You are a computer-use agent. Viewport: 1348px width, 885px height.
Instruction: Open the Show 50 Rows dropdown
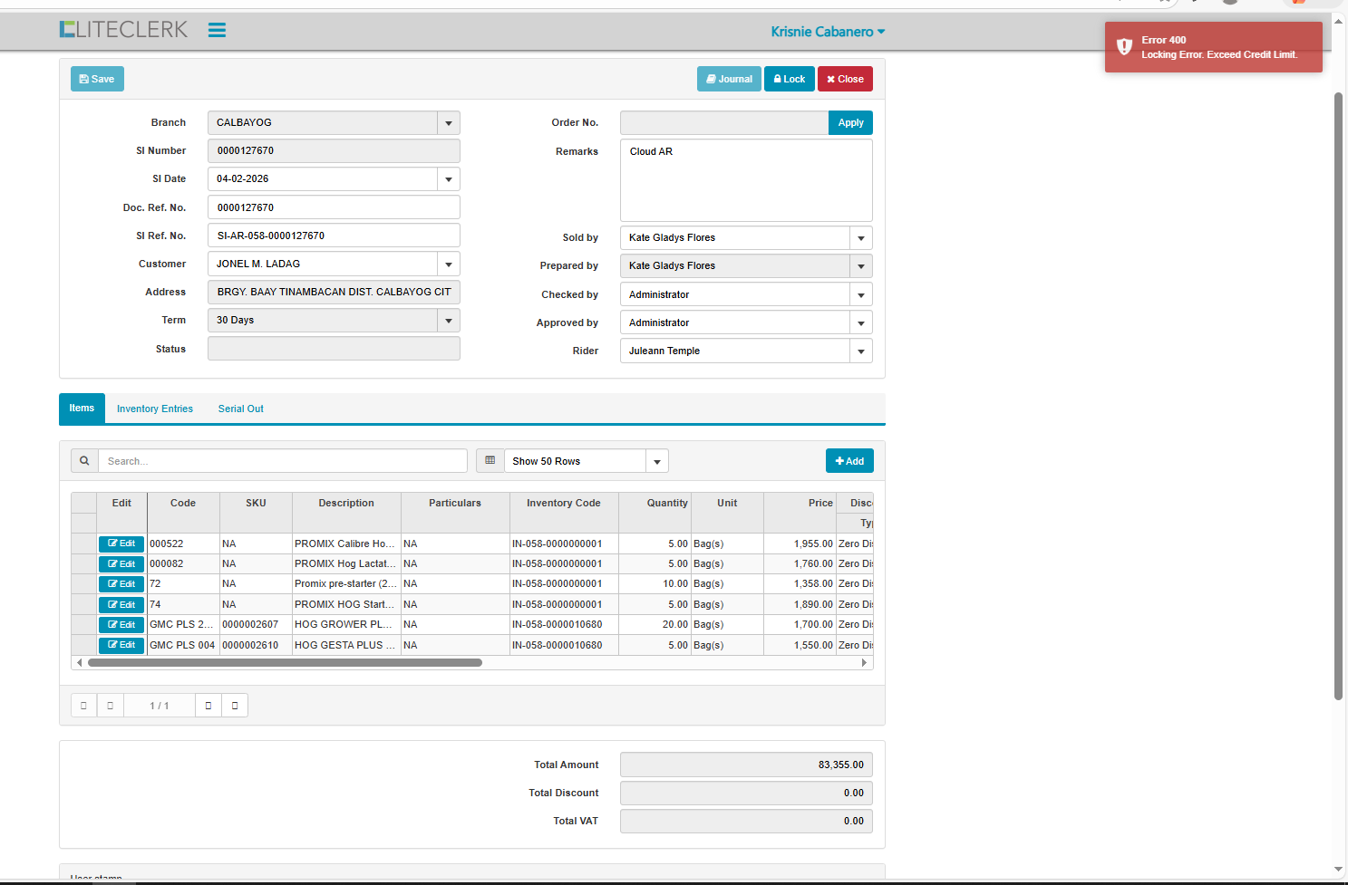(657, 462)
